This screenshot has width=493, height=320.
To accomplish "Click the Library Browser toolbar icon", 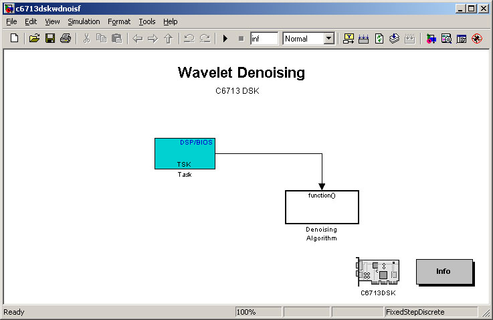I will (x=431, y=38).
